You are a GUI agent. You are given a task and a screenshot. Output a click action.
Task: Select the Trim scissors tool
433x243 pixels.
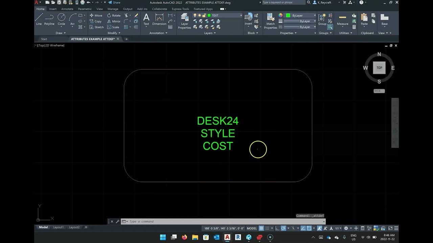(126, 16)
